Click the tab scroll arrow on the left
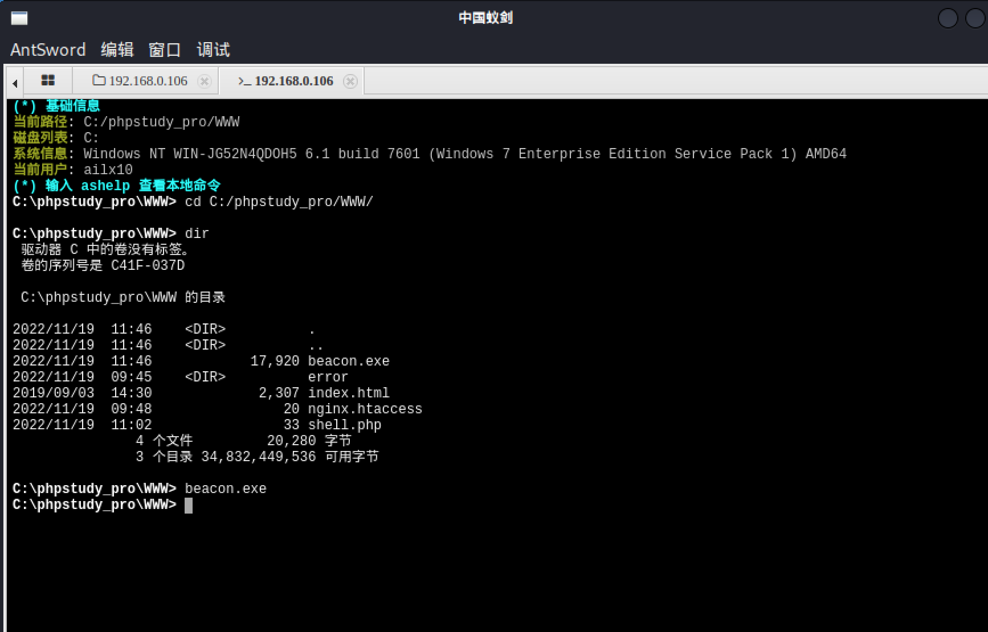This screenshot has height=632, width=988. (x=14, y=82)
